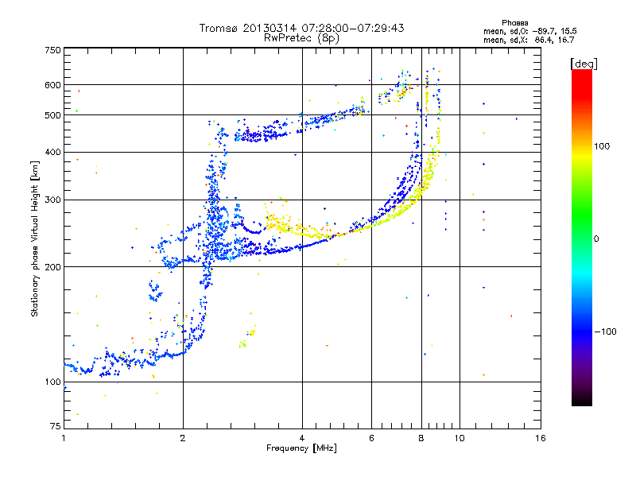Click the colorbar tick label '100'
Screen dimensions: 636x477
(x=602, y=146)
